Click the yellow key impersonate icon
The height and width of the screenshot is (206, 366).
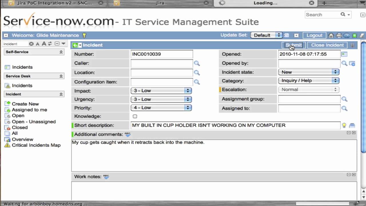(x=84, y=35)
